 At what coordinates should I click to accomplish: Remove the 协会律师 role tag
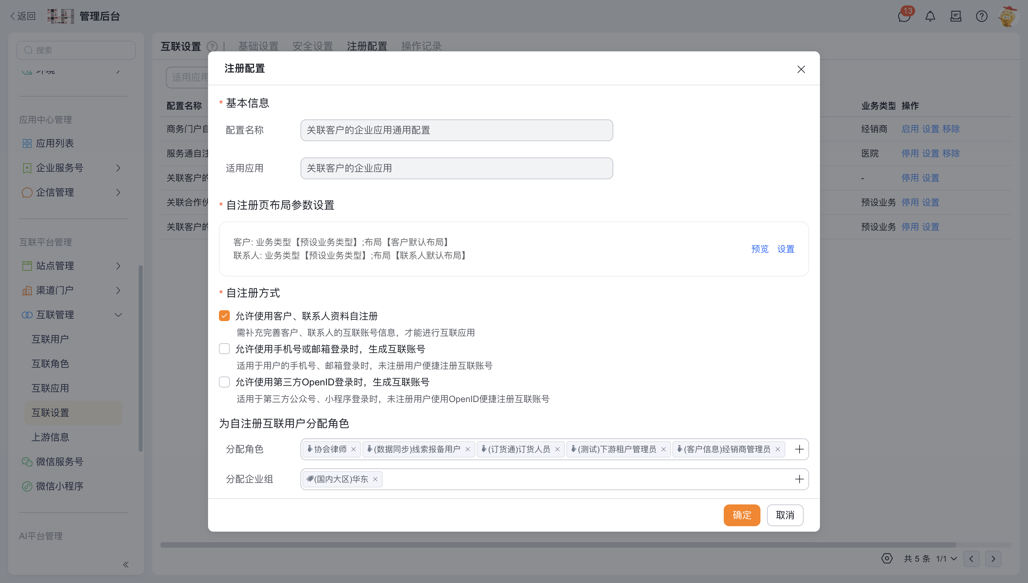click(x=353, y=449)
